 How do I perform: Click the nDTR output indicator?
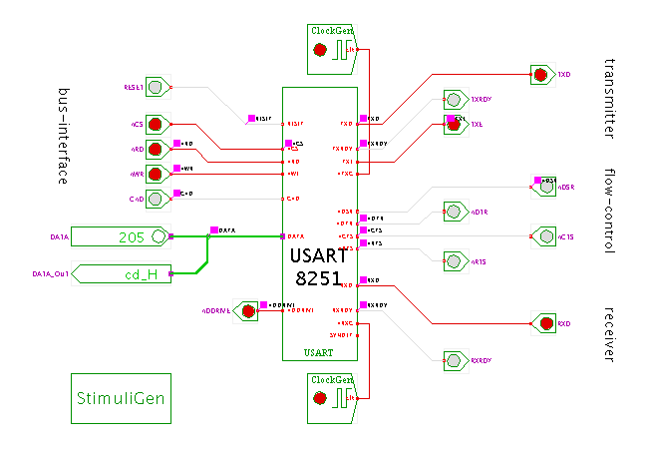coord(457,212)
